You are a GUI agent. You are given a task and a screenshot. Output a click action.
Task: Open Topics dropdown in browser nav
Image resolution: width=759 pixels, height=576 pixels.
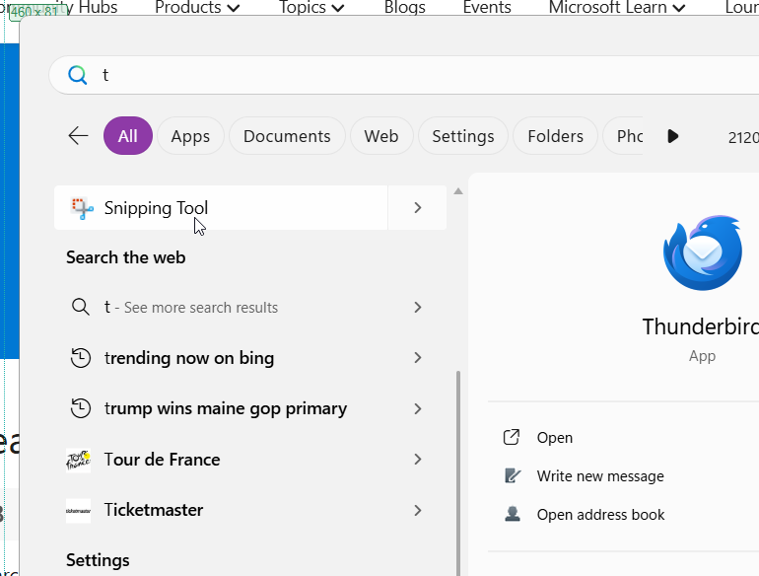coord(311,7)
